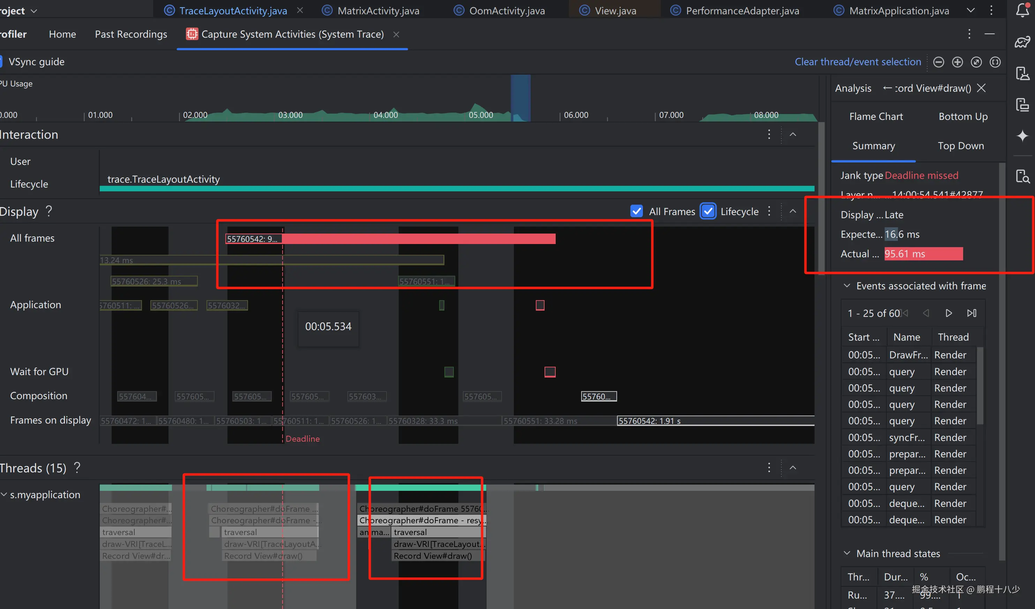Open the Gemini sparkle assistant
Image resolution: width=1035 pixels, height=609 pixels.
coord(1022,136)
